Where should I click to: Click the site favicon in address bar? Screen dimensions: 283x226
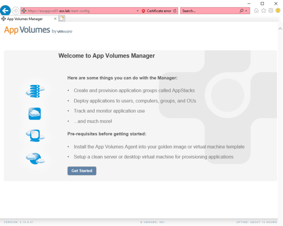point(24,11)
